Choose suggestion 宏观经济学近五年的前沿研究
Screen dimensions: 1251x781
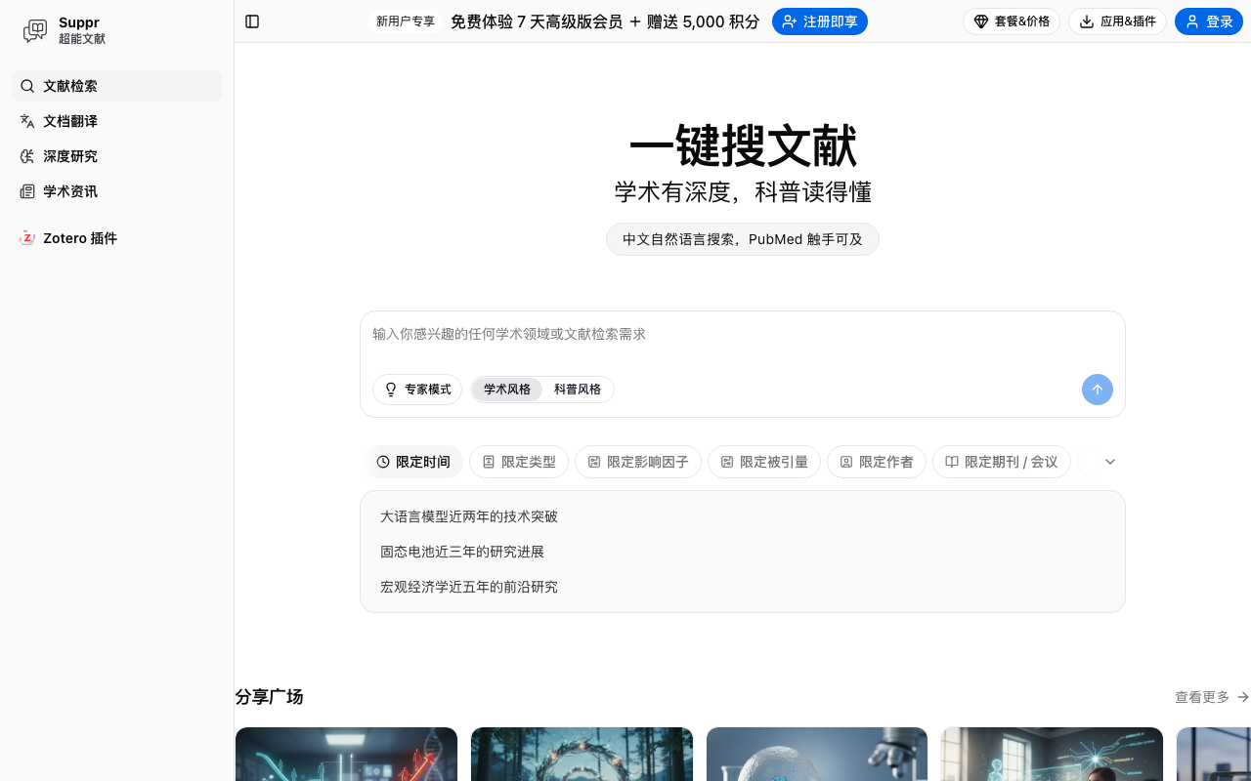(469, 587)
